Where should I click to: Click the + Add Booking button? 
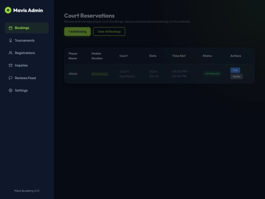point(78,31)
